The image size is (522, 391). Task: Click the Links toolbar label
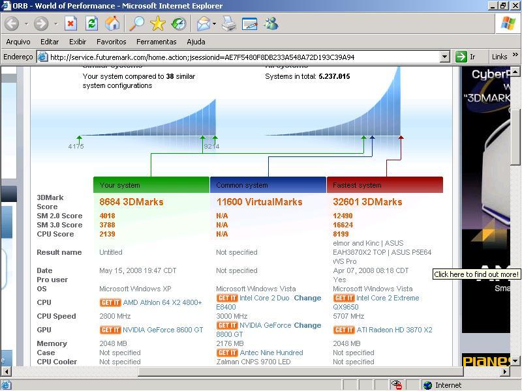499,57
